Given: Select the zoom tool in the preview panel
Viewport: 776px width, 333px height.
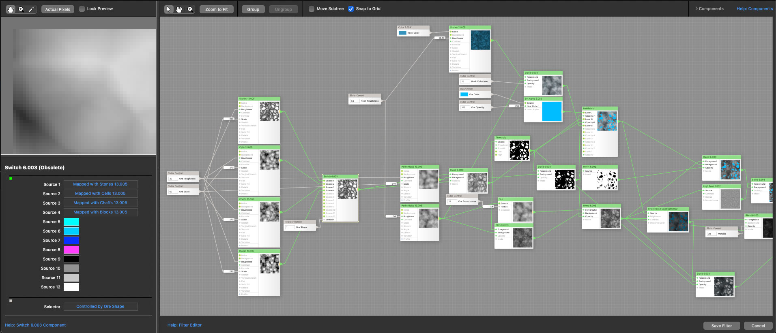Looking at the screenshot, I should (x=21, y=9).
